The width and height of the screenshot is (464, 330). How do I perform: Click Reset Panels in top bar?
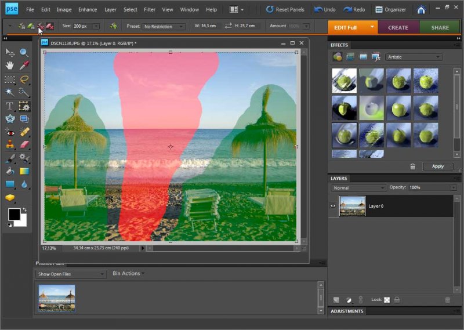pyautogui.click(x=285, y=10)
